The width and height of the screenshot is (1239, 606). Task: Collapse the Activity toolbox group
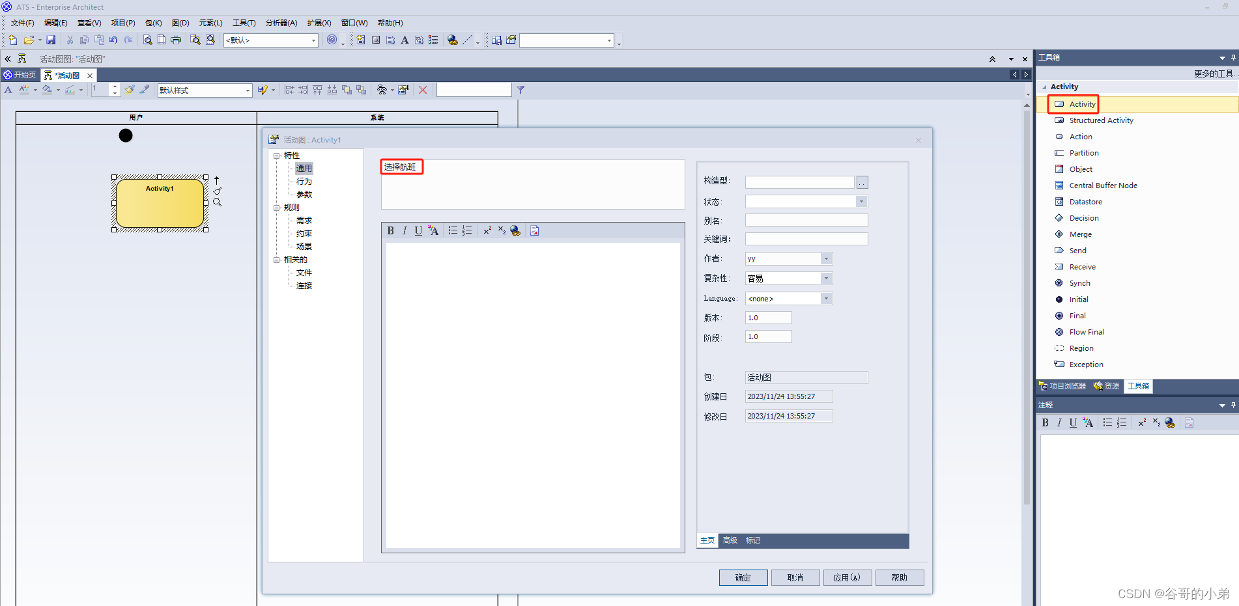pos(1045,87)
